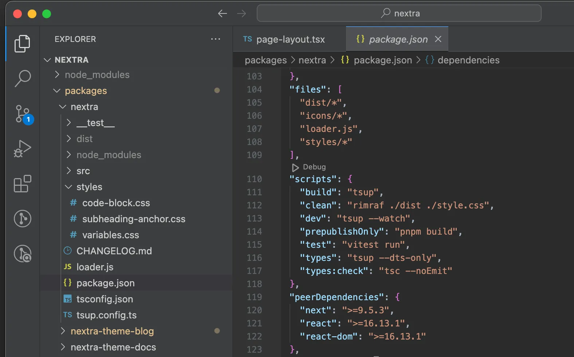The height and width of the screenshot is (357, 574).
Task: Expand the nextra-theme-docs folder
Action: click(113, 347)
